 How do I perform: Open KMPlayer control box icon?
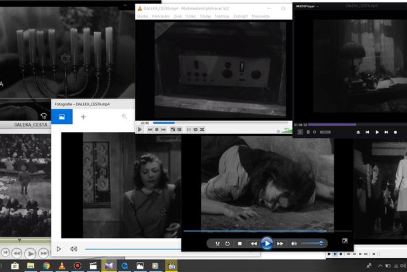[x=308, y=132]
